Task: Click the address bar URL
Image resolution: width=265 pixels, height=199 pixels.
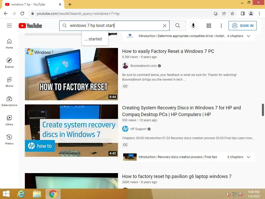Action: [x=78, y=13]
